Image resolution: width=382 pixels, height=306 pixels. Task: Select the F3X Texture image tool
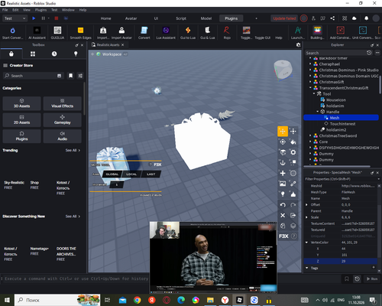(x=283, y=184)
